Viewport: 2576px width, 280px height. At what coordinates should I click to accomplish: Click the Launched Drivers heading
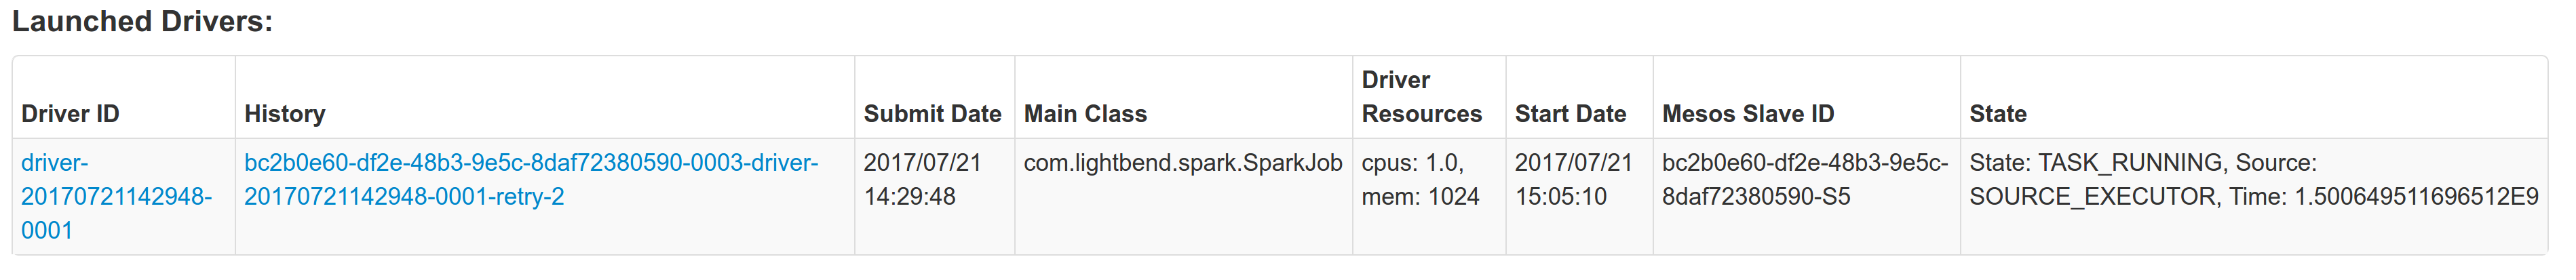pos(142,21)
